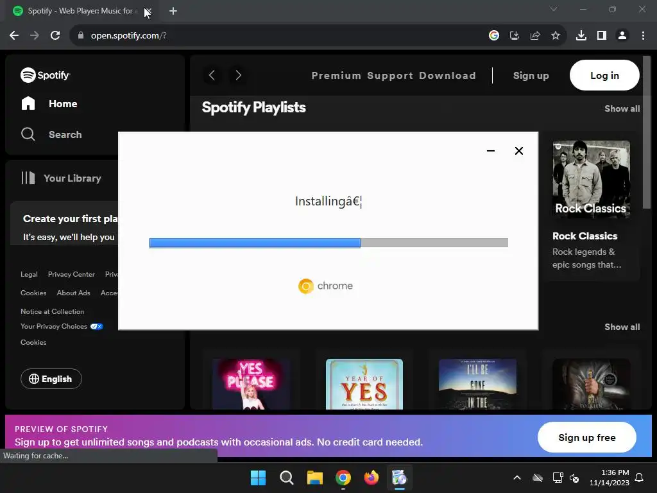Open Your Privacy Choices link
This screenshot has width=657, height=493.
click(x=54, y=326)
